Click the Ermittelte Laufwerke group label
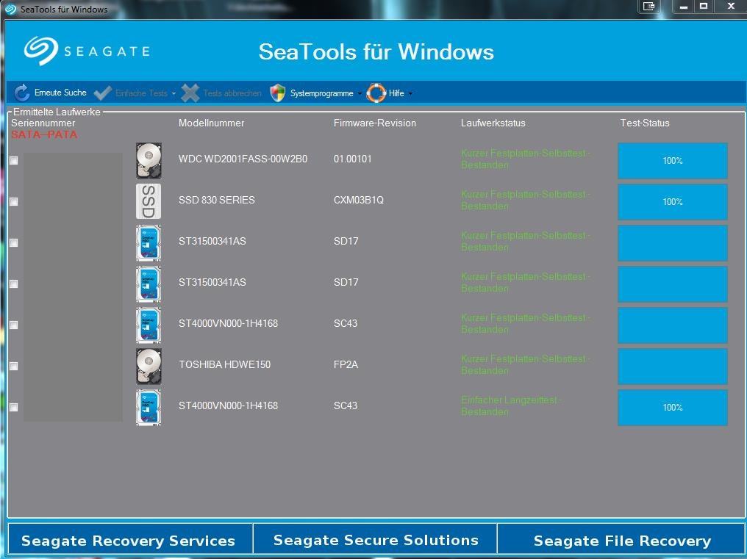747x559 pixels. tap(57, 112)
